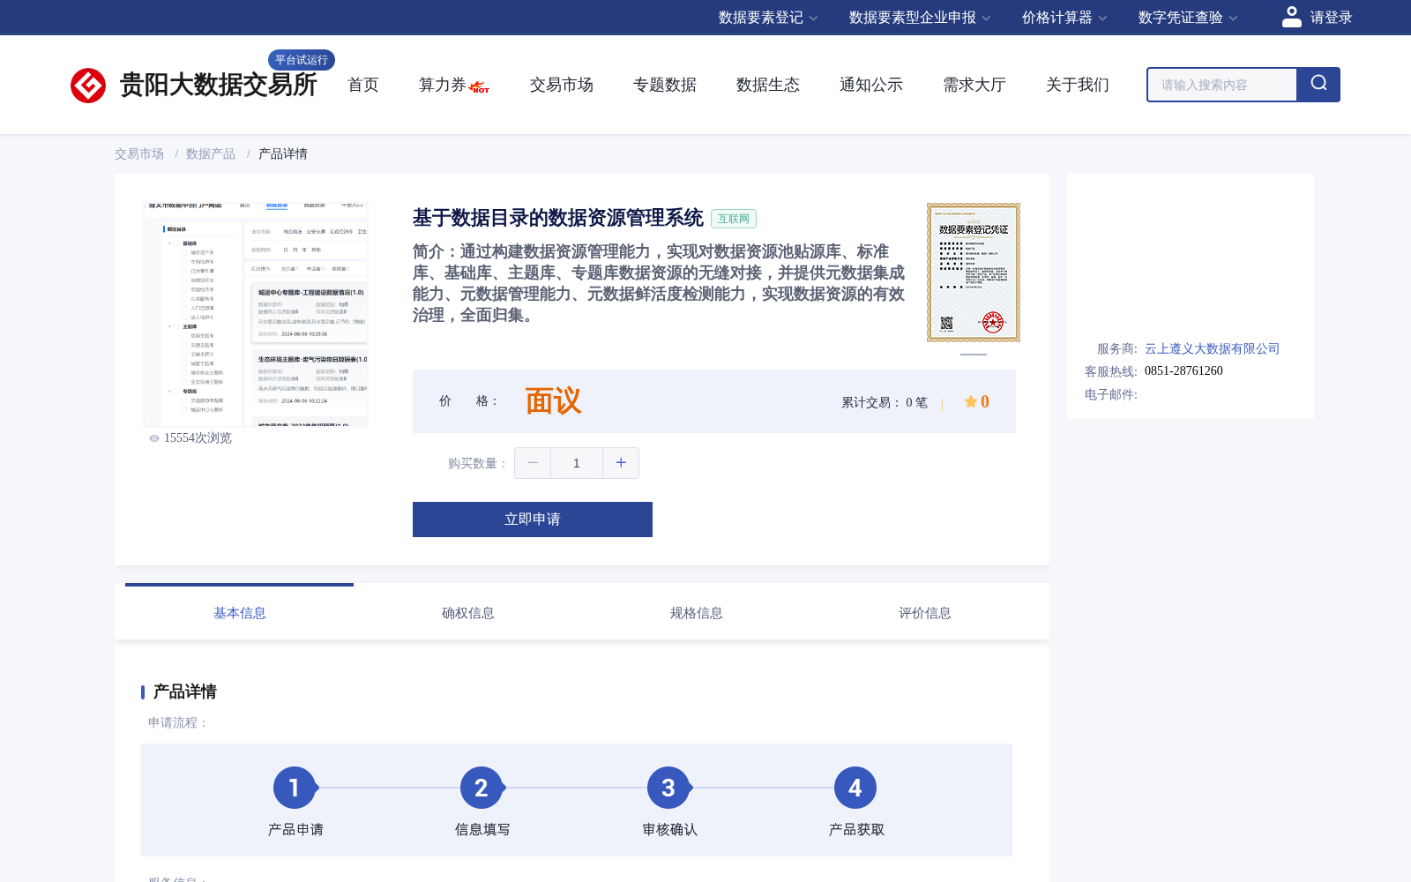
Task: Click the 平台试运行 badge
Action: point(302,60)
